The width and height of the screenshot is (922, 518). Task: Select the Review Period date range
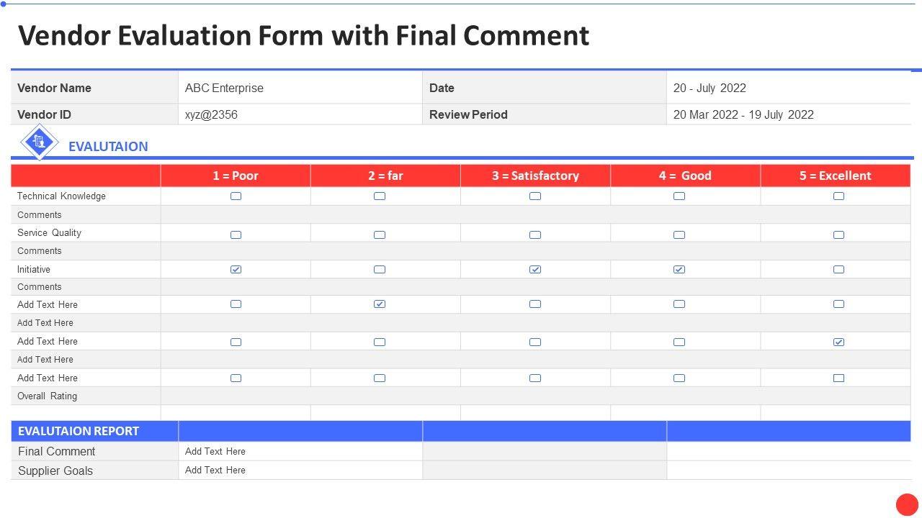[743, 115]
